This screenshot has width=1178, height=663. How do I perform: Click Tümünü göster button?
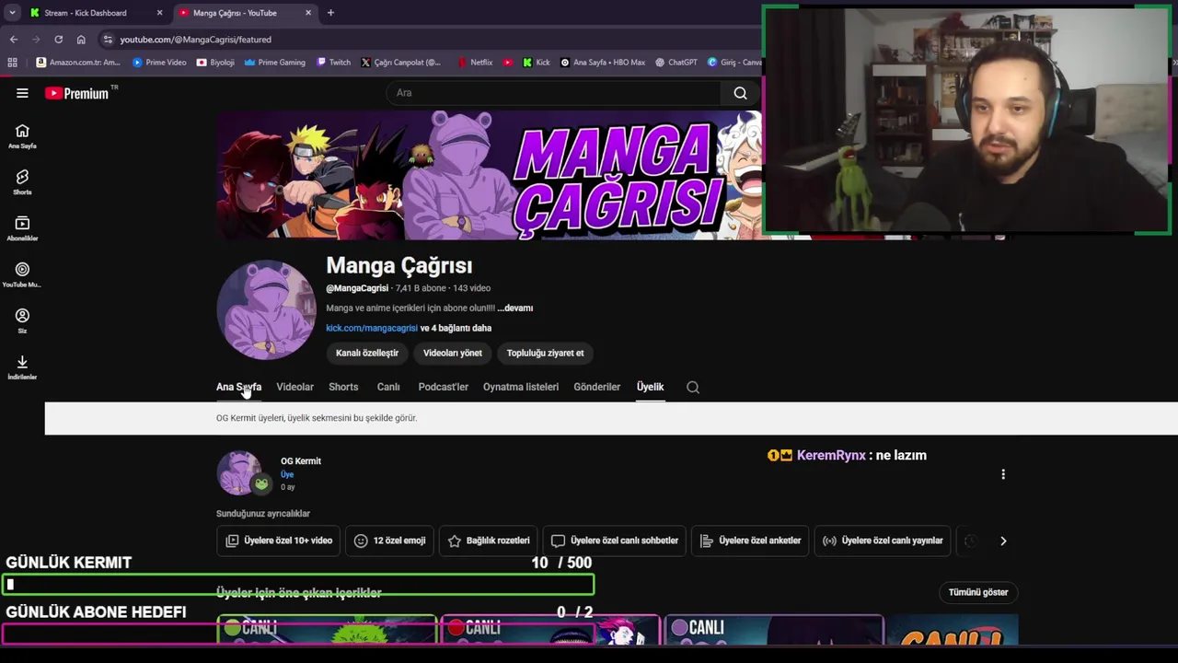point(978,592)
